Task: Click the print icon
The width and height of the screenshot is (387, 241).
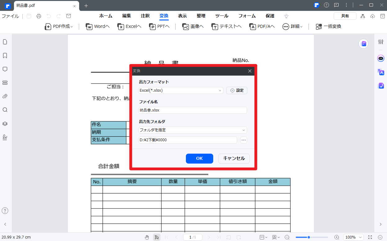Action: [39, 16]
